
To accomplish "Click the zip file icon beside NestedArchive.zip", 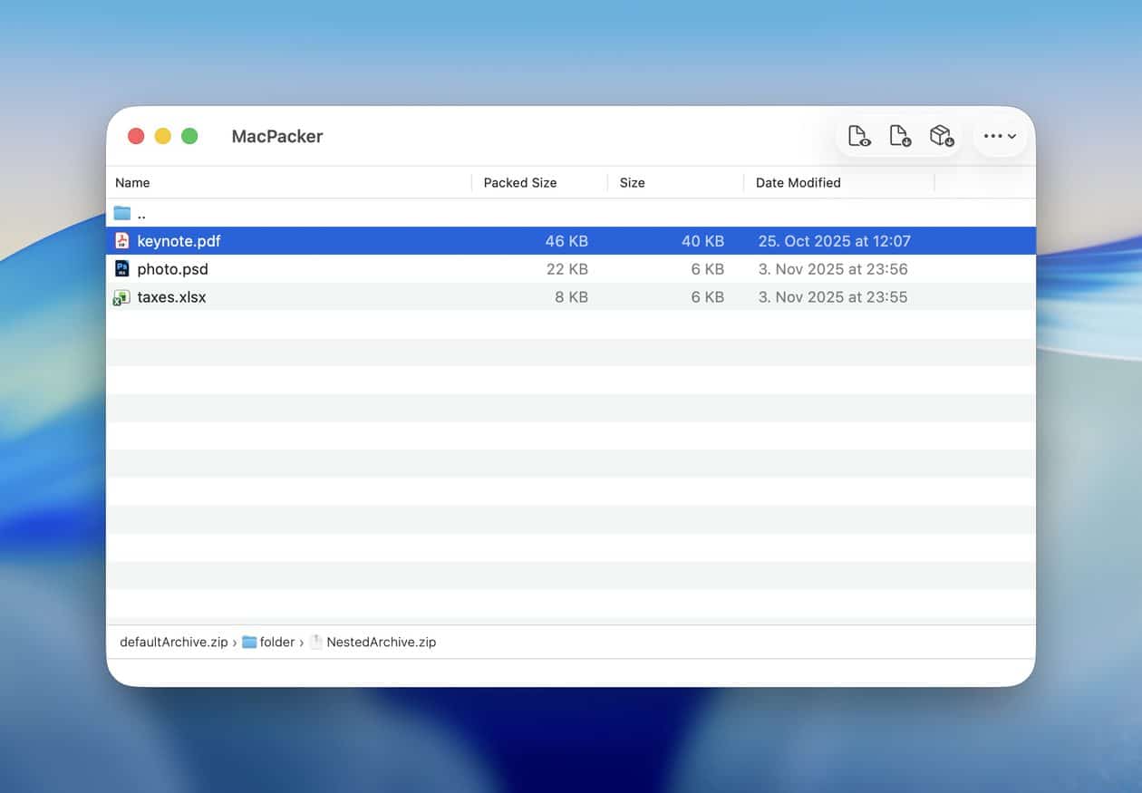I will [x=315, y=642].
